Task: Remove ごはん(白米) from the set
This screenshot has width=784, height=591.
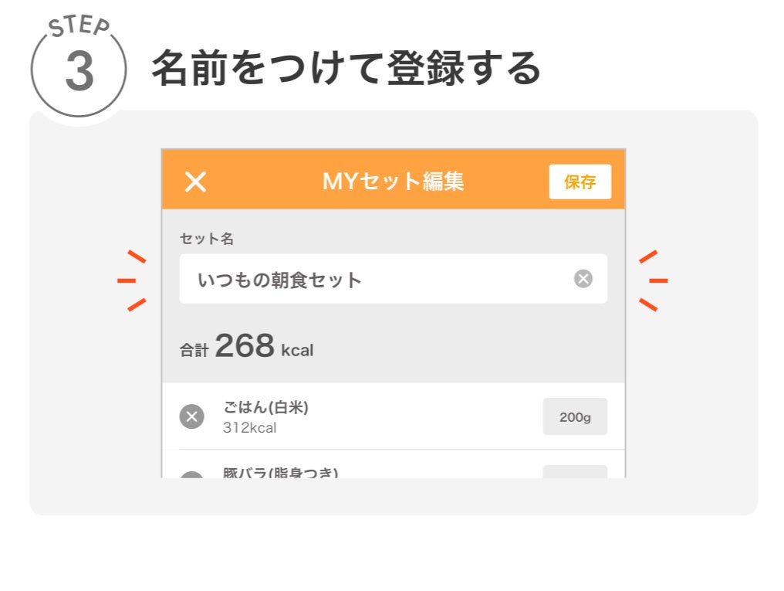Action: point(191,417)
